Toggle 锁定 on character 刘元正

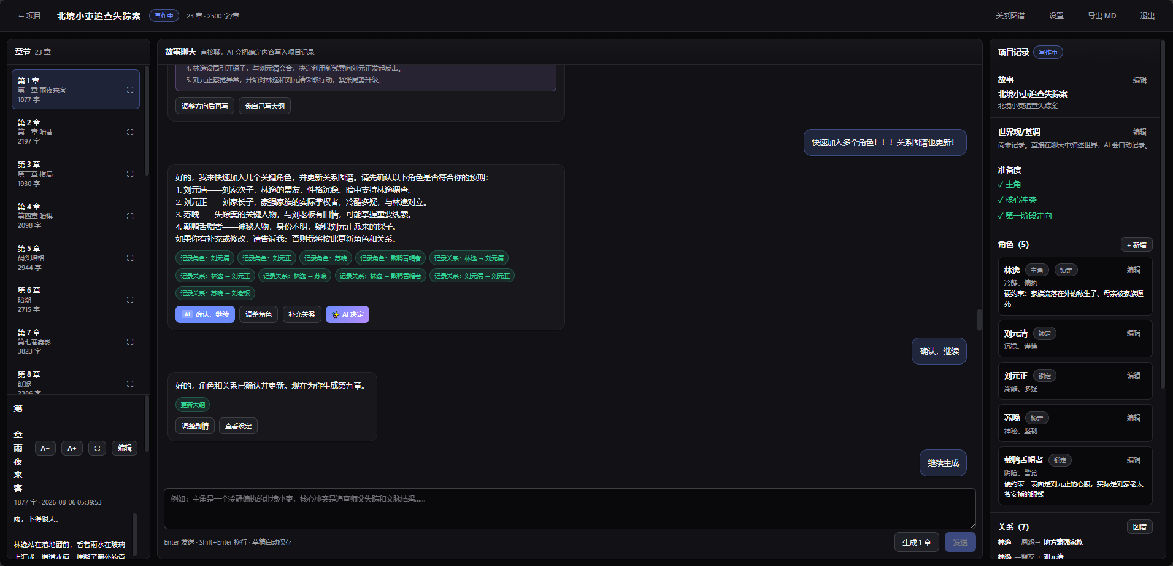pyautogui.click(x=1045, y=376)
